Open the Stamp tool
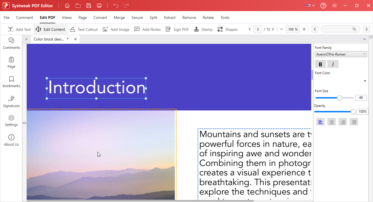Viewport: 373px width, 202px height. click(x=203, y=29)
